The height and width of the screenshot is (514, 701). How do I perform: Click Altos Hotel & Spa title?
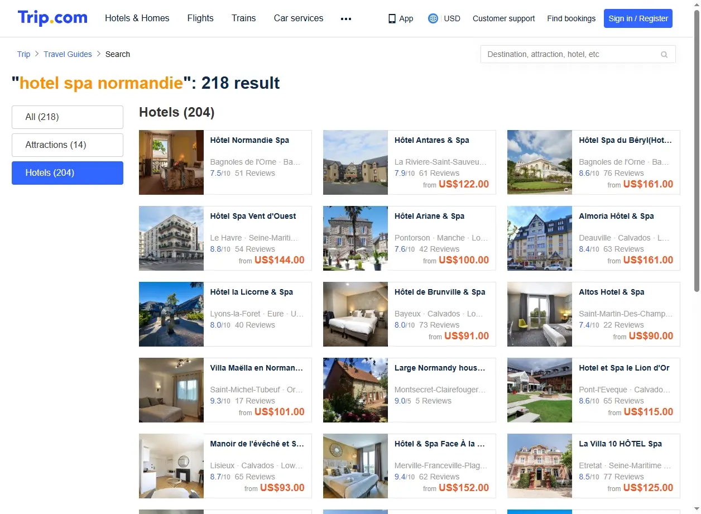click(x=612, y=292)
